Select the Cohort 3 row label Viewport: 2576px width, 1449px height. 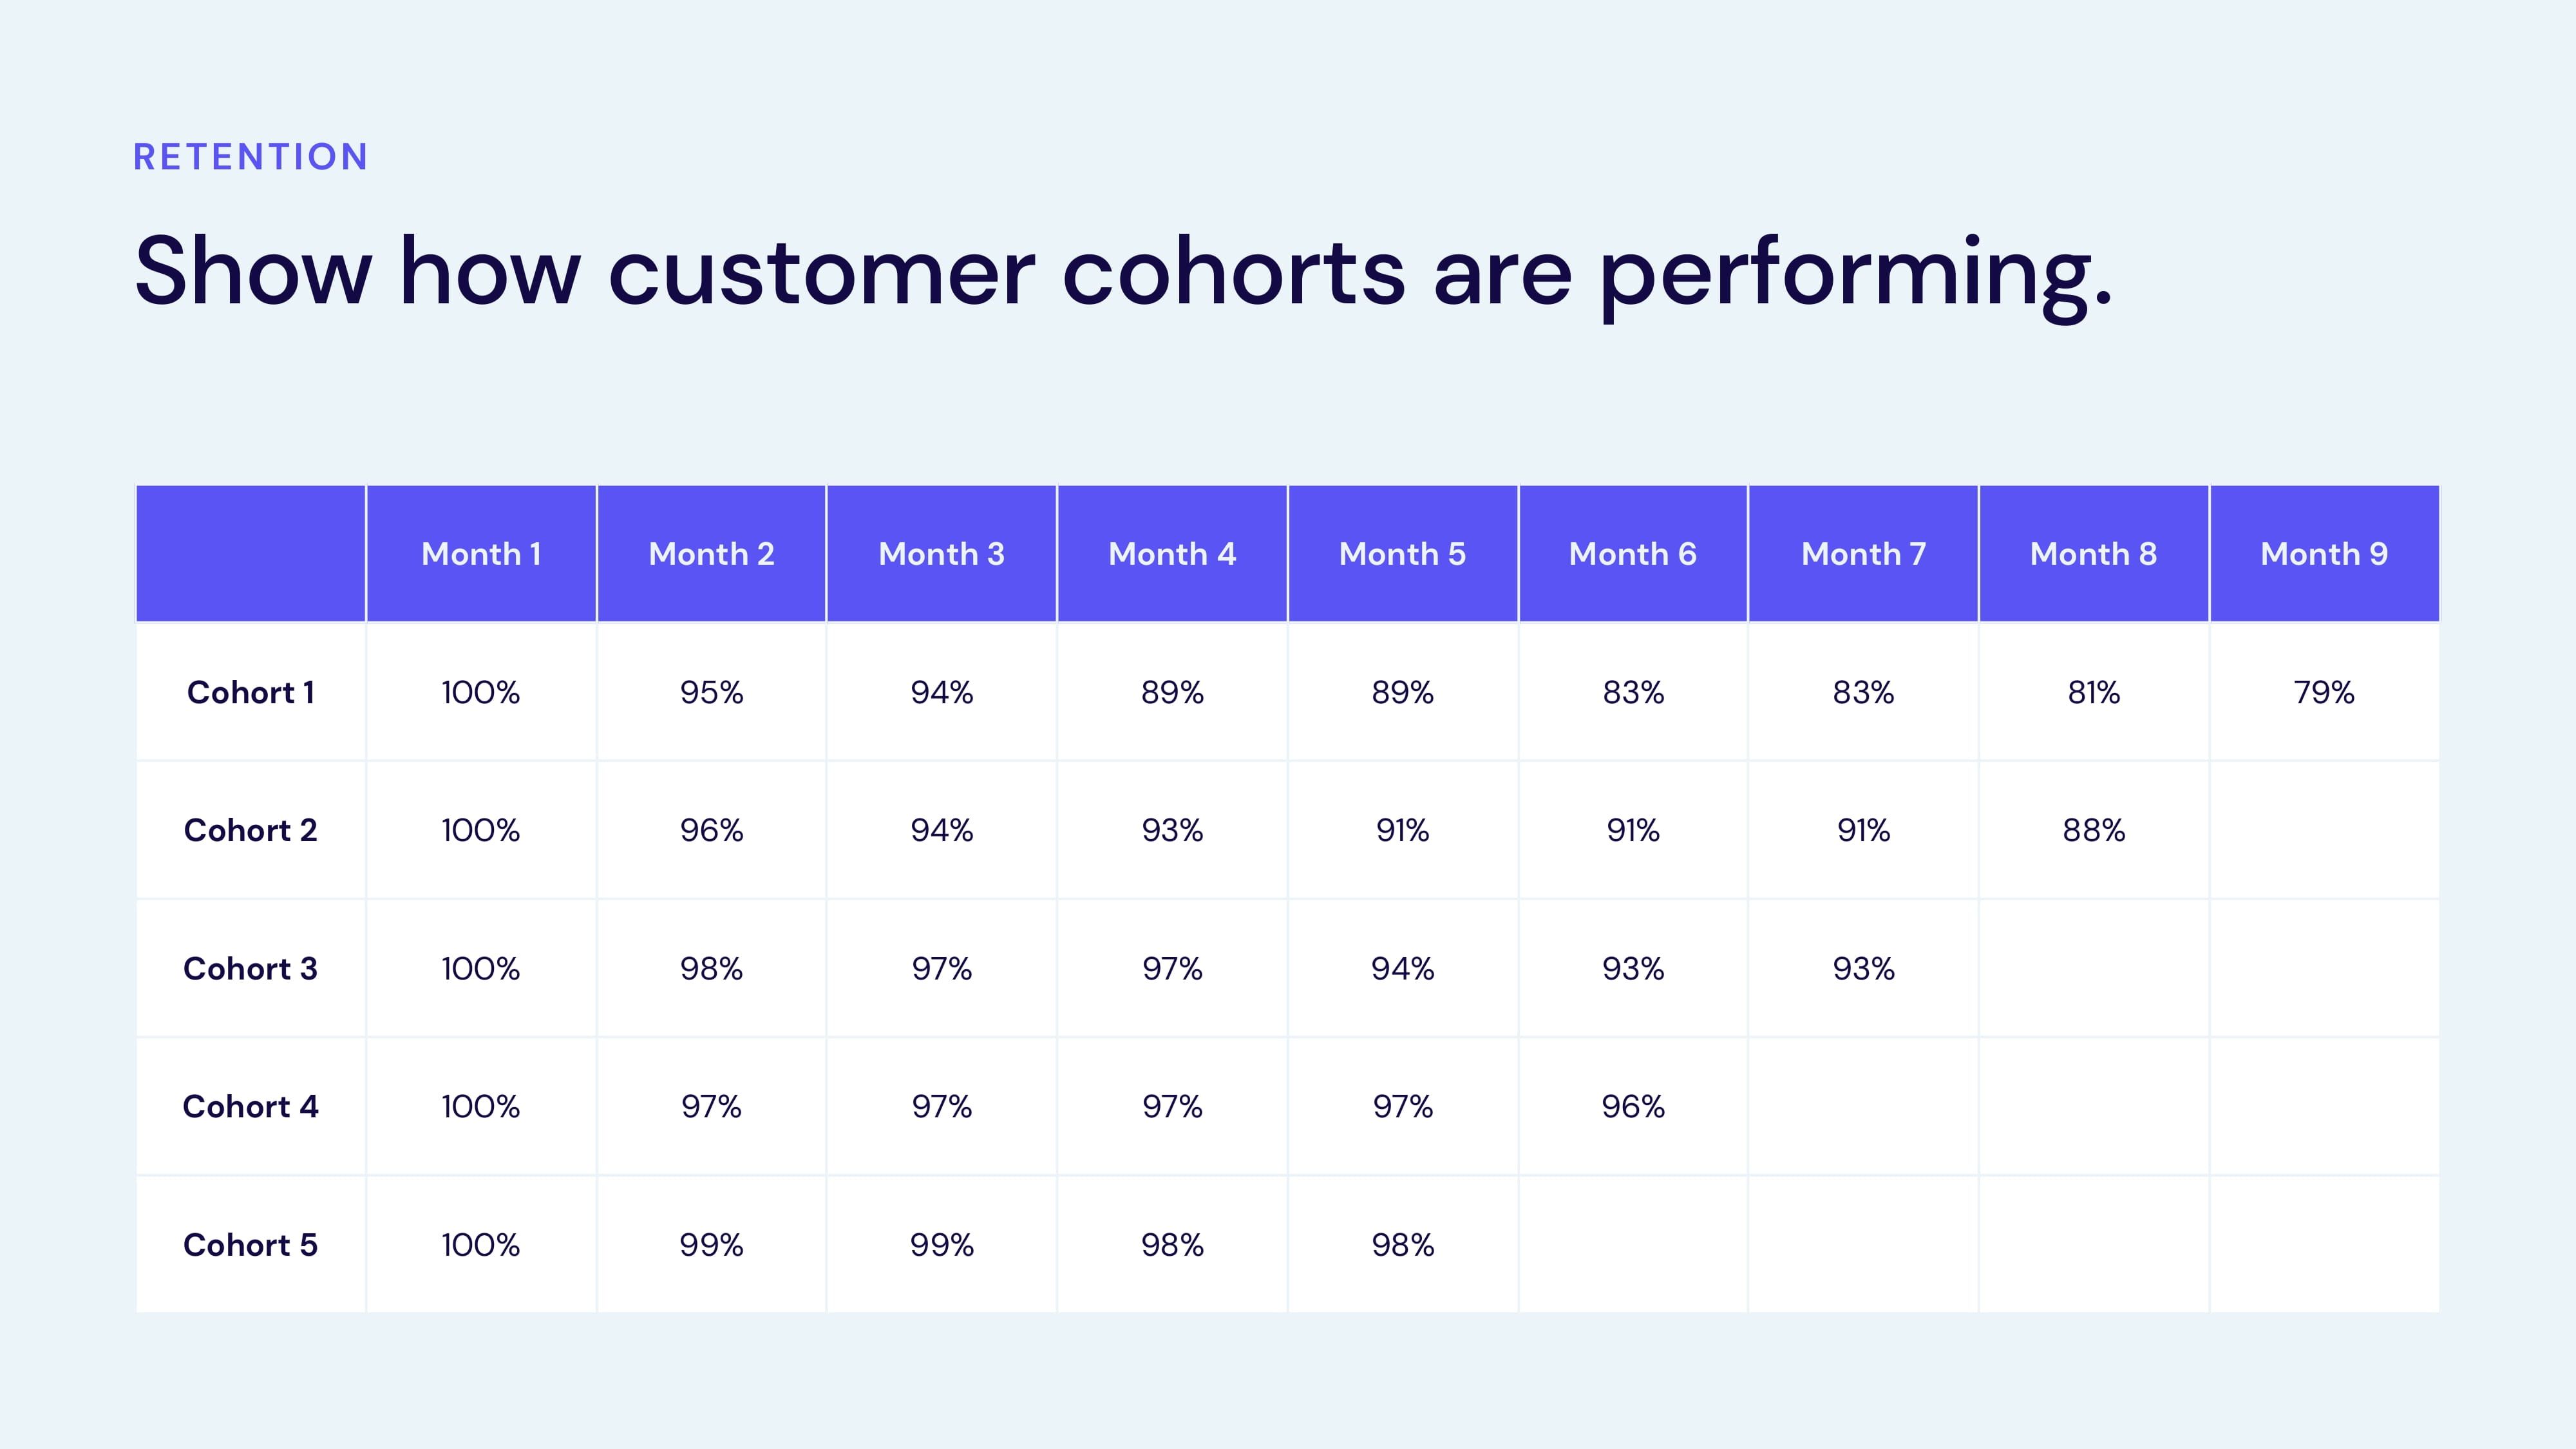click(x=251, y=968)
